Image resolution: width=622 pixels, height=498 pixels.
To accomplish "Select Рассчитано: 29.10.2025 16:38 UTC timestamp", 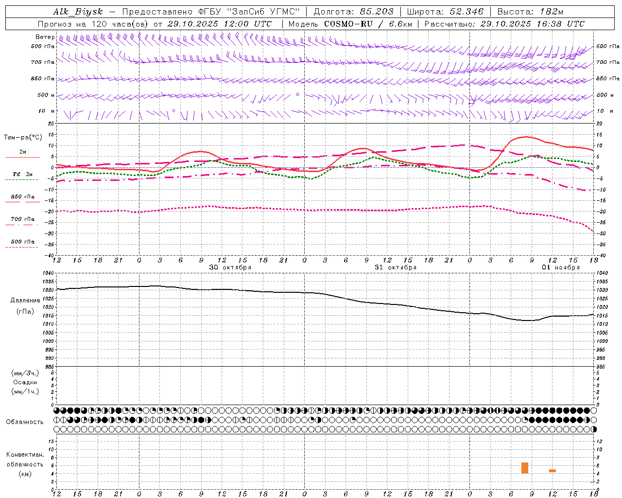I will (504, 24).
